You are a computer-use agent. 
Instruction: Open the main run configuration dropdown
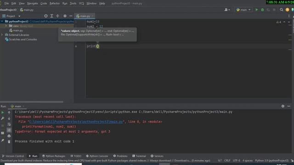click(243, 10)
